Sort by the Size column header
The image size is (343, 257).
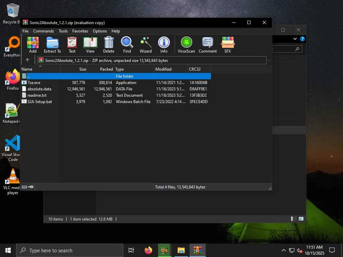pos(74,69)
